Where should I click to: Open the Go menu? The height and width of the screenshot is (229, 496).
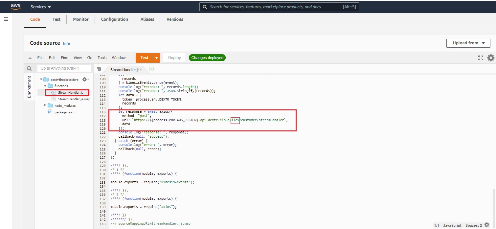tap(90, 58)
